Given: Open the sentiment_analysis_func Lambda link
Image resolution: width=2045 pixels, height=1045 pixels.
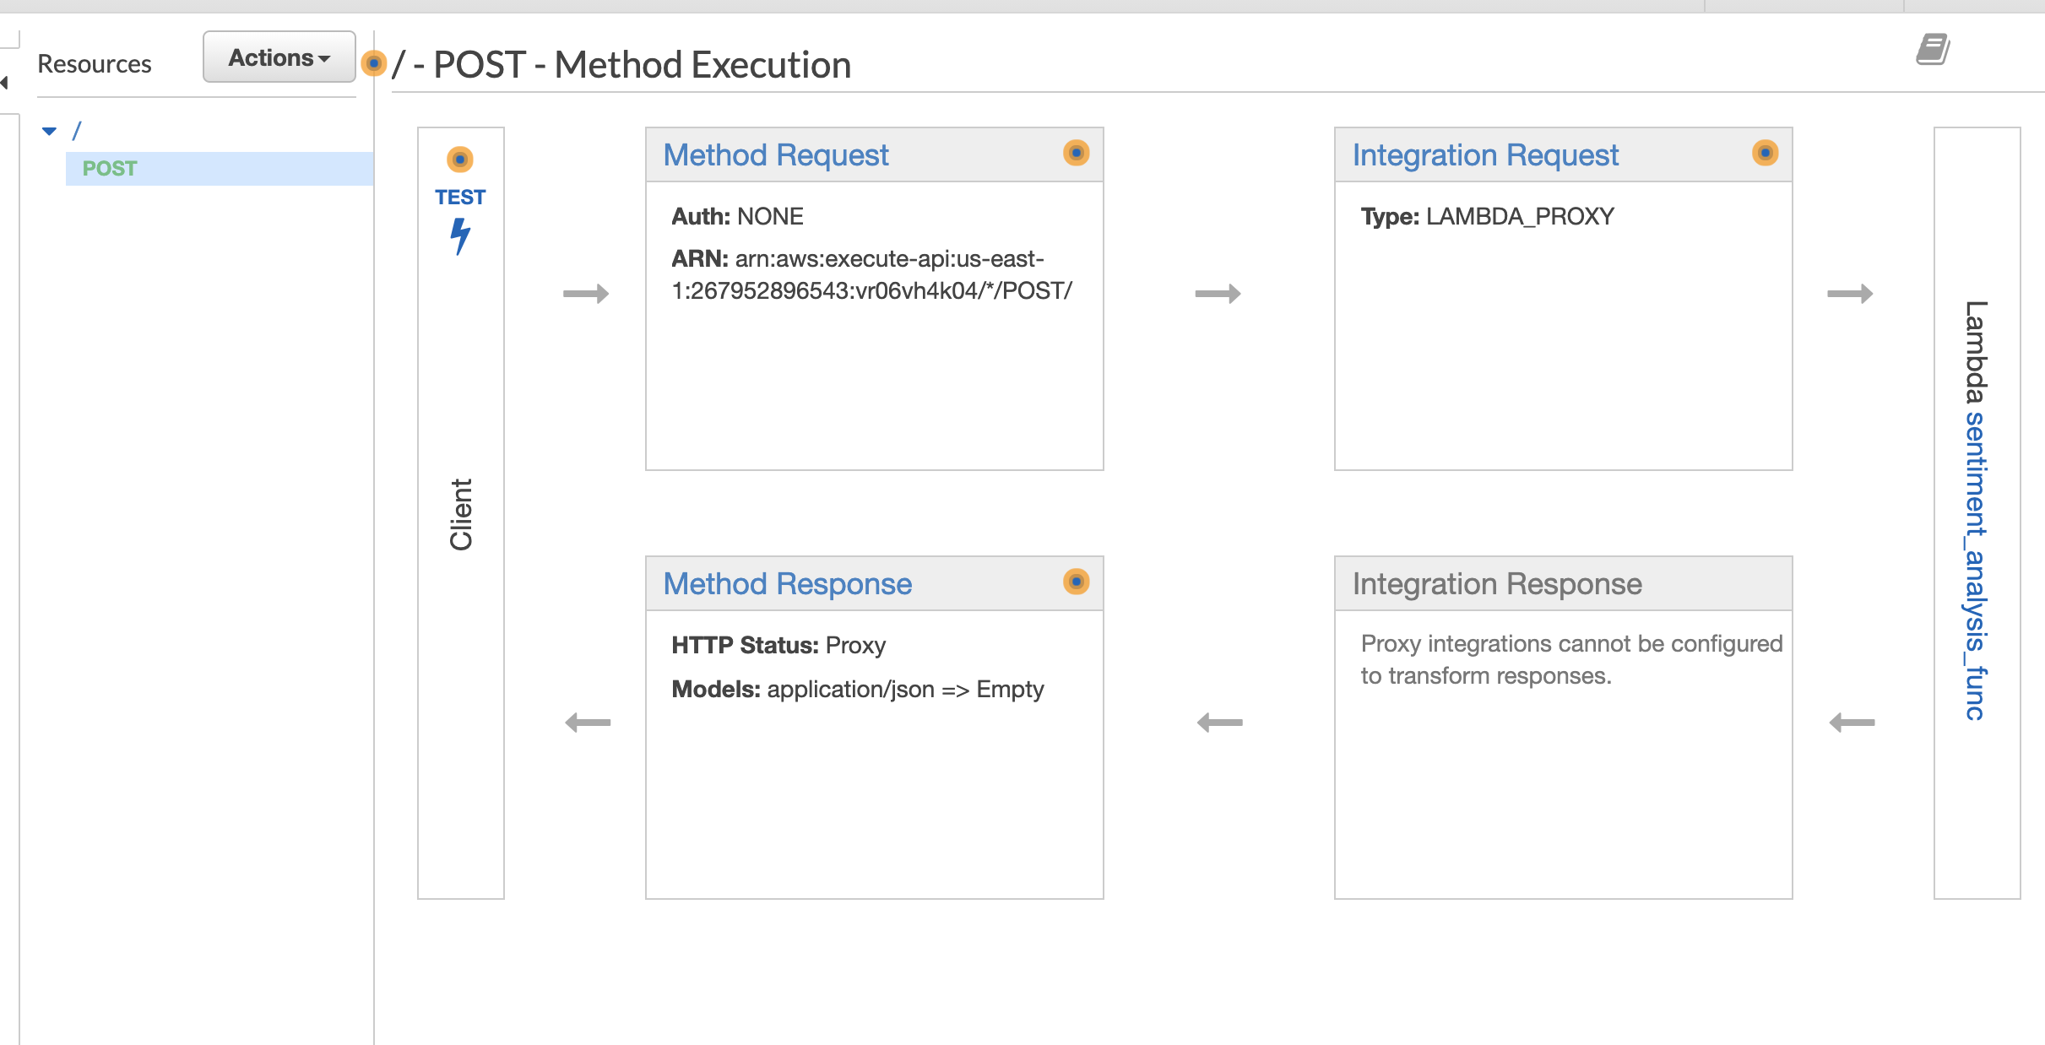Looking at the screenshot, I should (x=1974, y=566).
